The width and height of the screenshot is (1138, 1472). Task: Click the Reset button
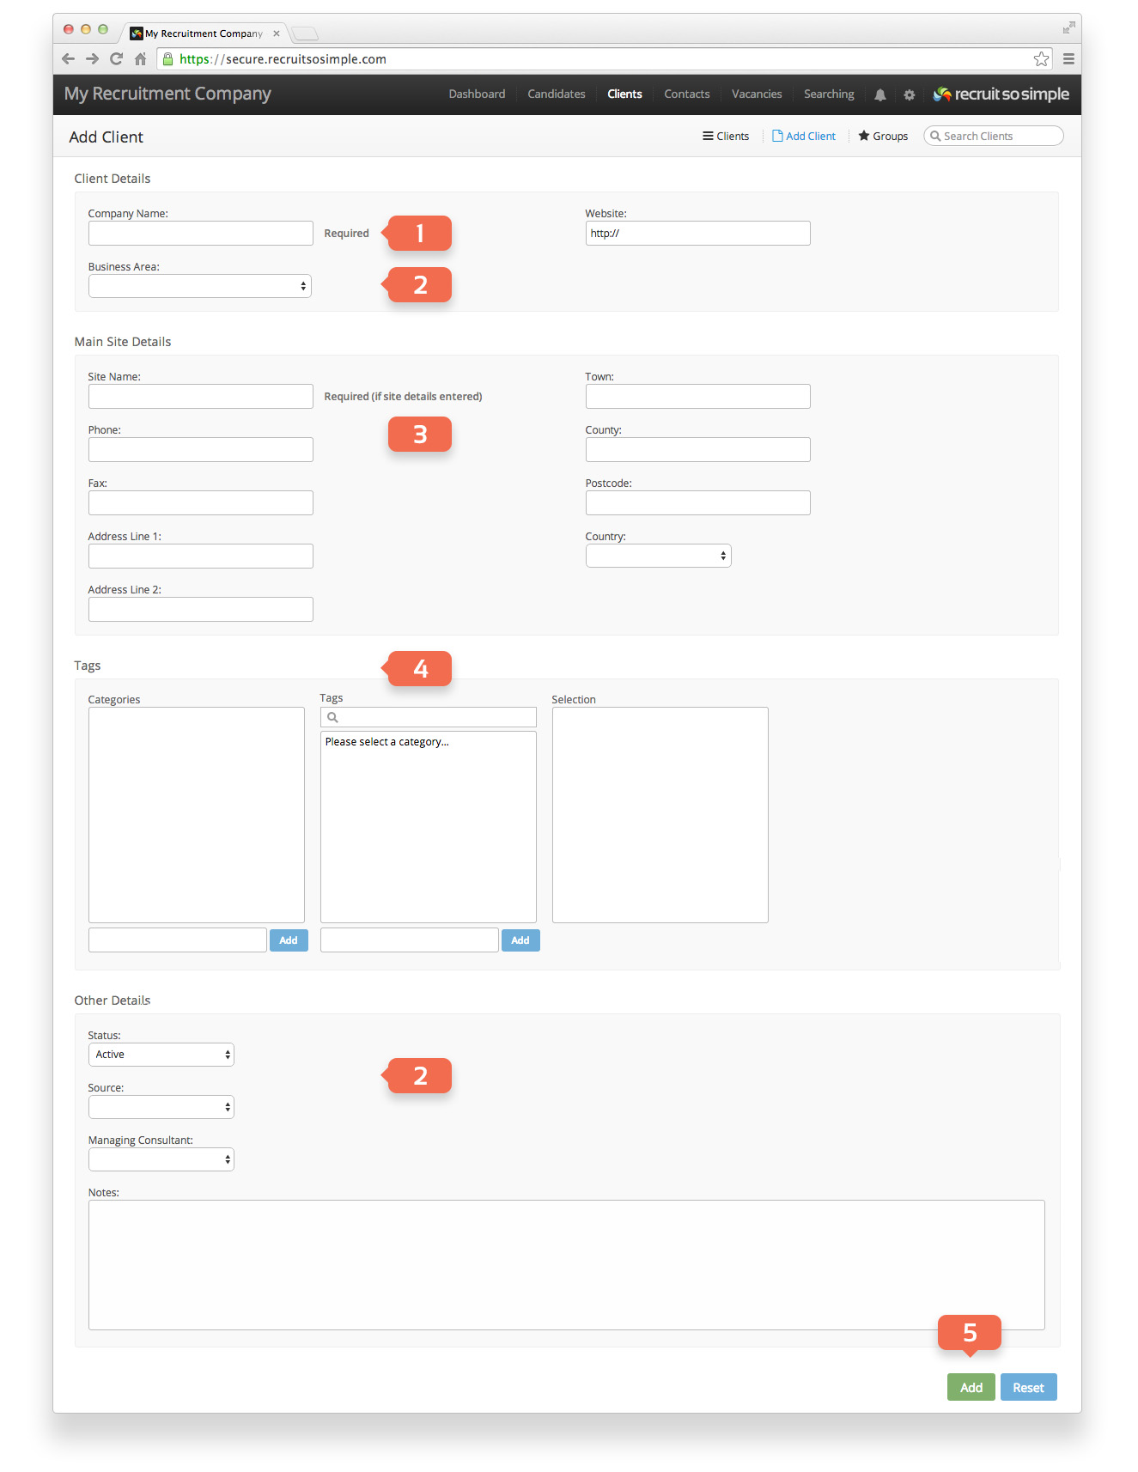coord(1029,1388)
